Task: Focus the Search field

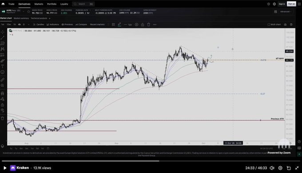Action: tap(83, 4)
